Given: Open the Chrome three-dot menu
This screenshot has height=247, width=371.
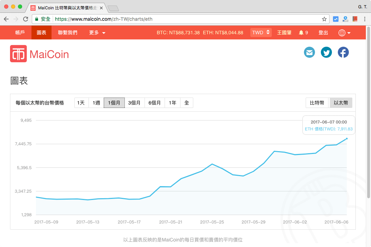Looking at the screenshot, I should [x=365, y=19].
